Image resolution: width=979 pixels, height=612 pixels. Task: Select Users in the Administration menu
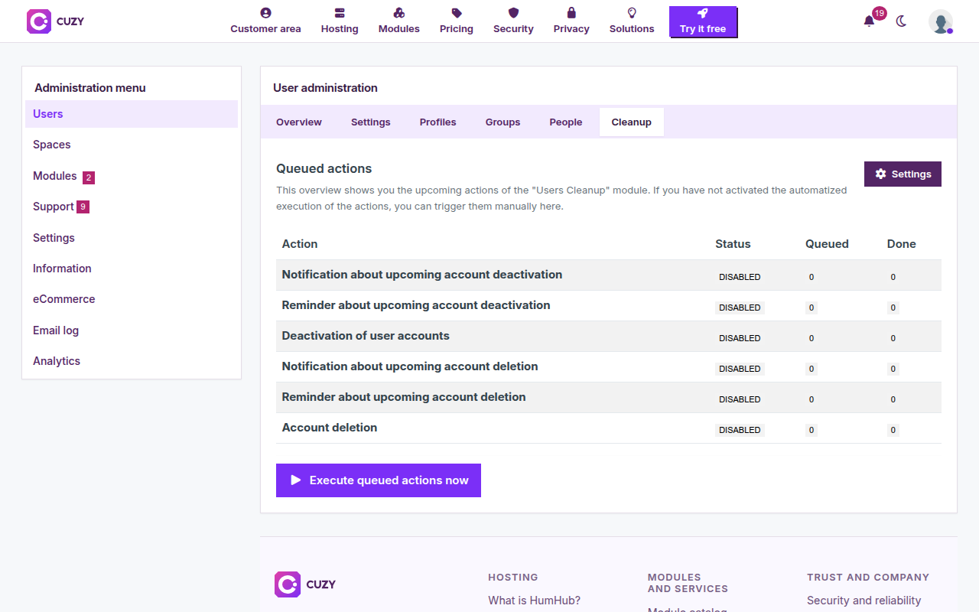coord(132,114)
